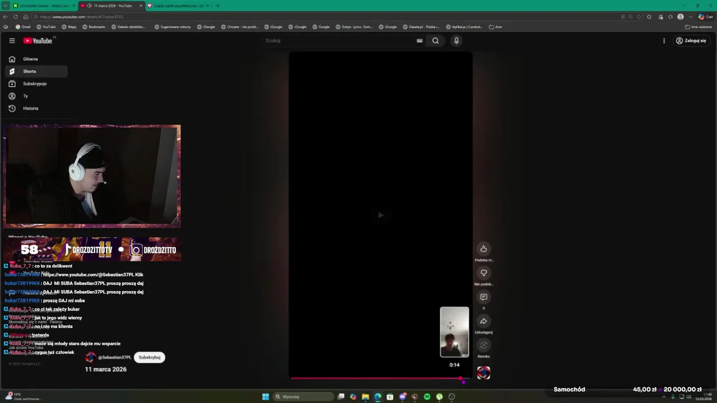The width and height of the screenshot is (717, 403).
Task: Play the Short with center play button
Action: click(x=380, y=215)
